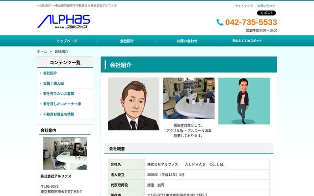Select お問い合わせ in navigation bar

click(187, 41)
